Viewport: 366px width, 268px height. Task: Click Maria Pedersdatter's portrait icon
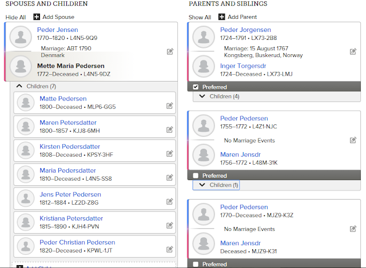26,174
